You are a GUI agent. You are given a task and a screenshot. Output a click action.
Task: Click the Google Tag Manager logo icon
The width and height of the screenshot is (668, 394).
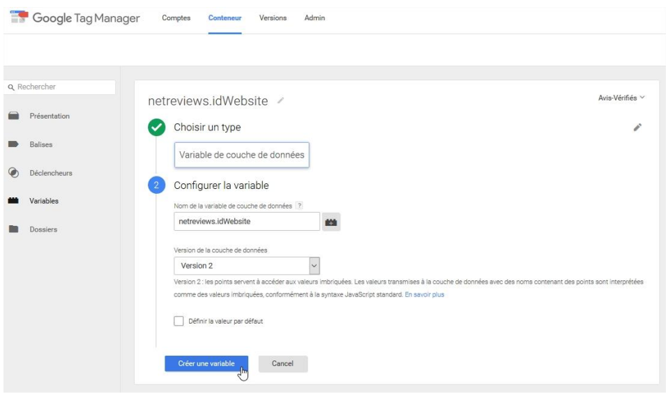coord(19,17)
